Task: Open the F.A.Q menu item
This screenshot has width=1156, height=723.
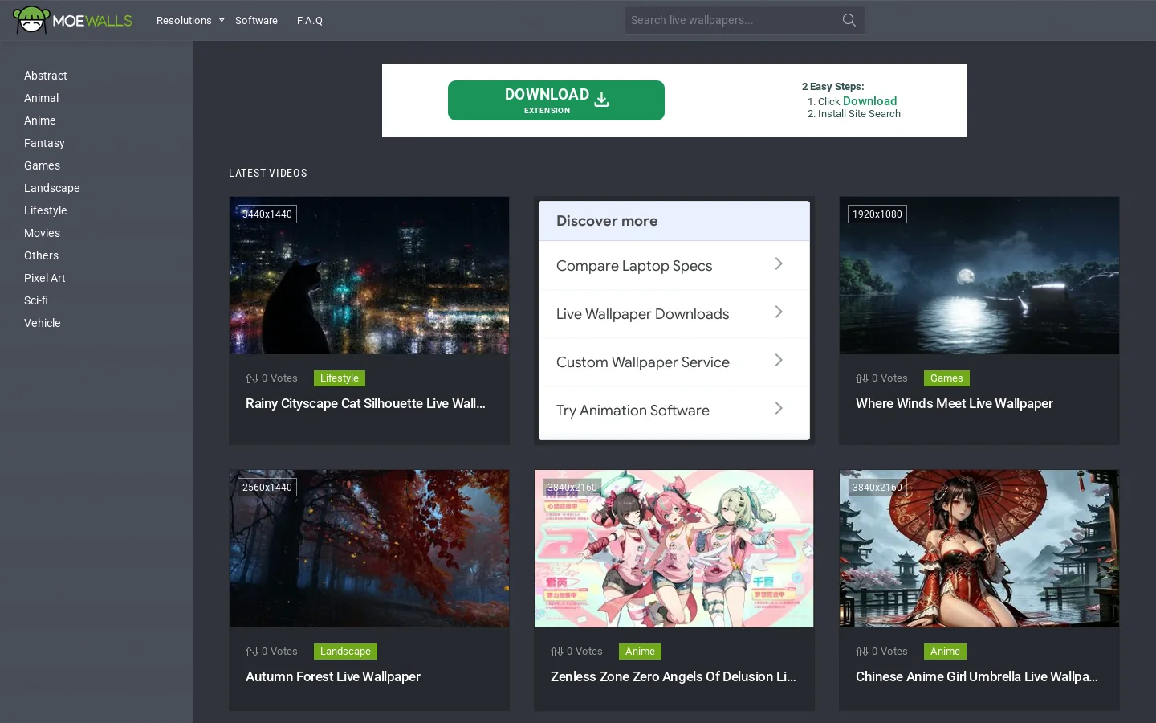Action: (x=310, y=20)
